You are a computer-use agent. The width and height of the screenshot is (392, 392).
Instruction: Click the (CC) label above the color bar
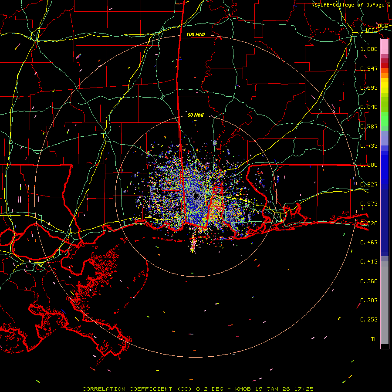372,30
